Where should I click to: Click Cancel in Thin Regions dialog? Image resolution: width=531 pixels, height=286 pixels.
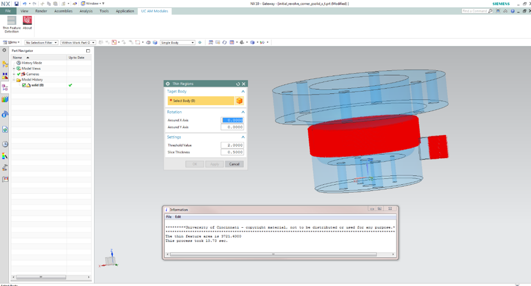(234, 164)
